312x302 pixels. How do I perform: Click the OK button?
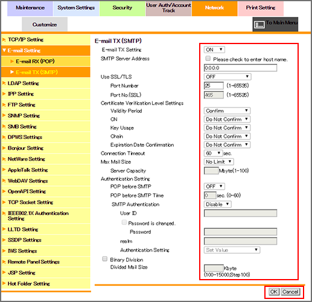tap(274, 292)
